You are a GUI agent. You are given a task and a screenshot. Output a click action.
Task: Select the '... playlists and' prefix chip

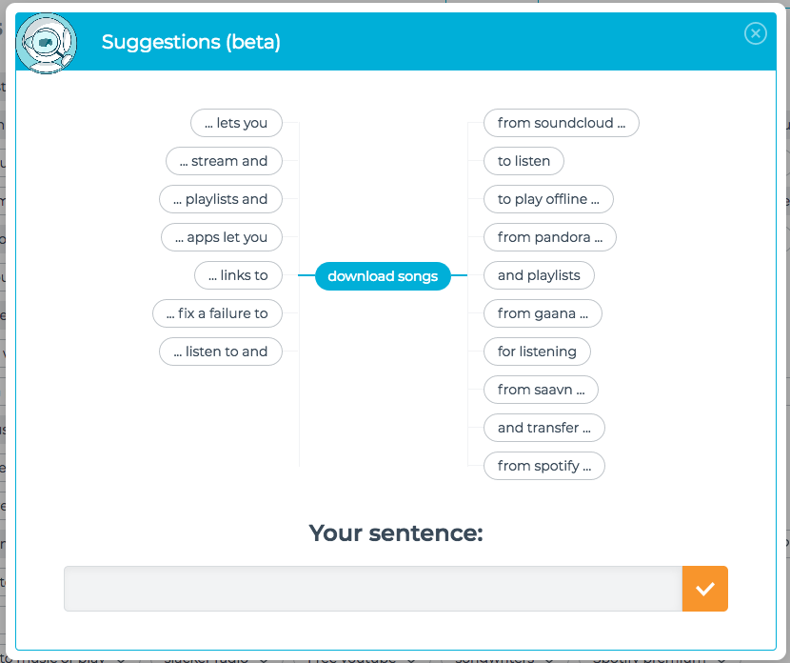click(221, 199)
